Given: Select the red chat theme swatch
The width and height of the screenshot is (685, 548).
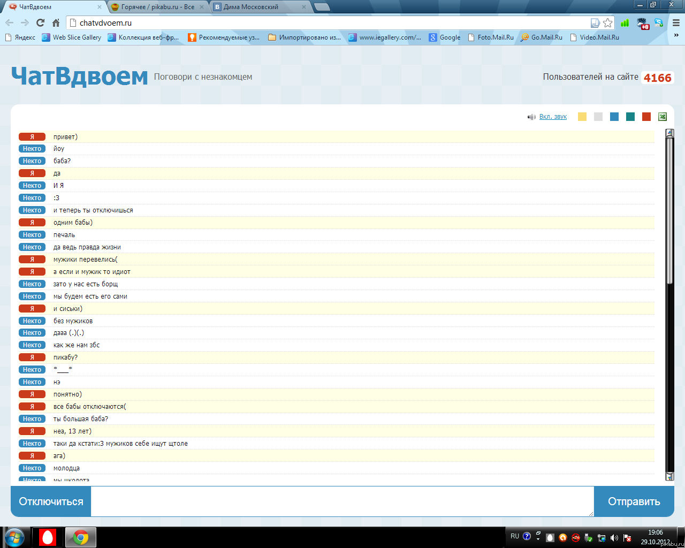Looking at the screenshot, I should (646, 117).
